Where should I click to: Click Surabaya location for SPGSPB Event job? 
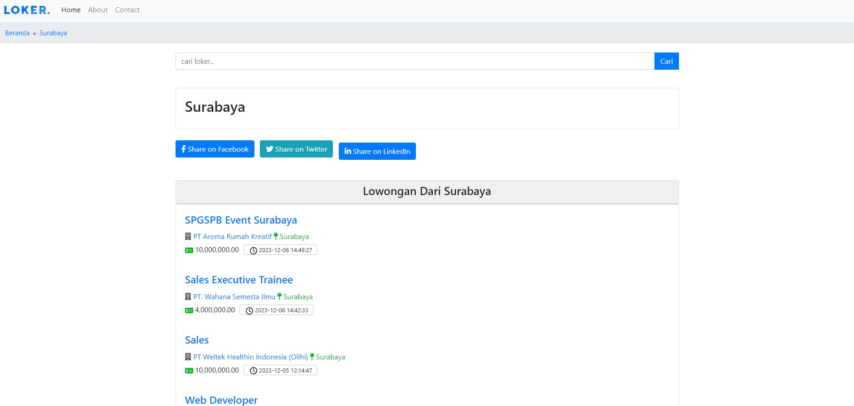(x=294, y=236)
